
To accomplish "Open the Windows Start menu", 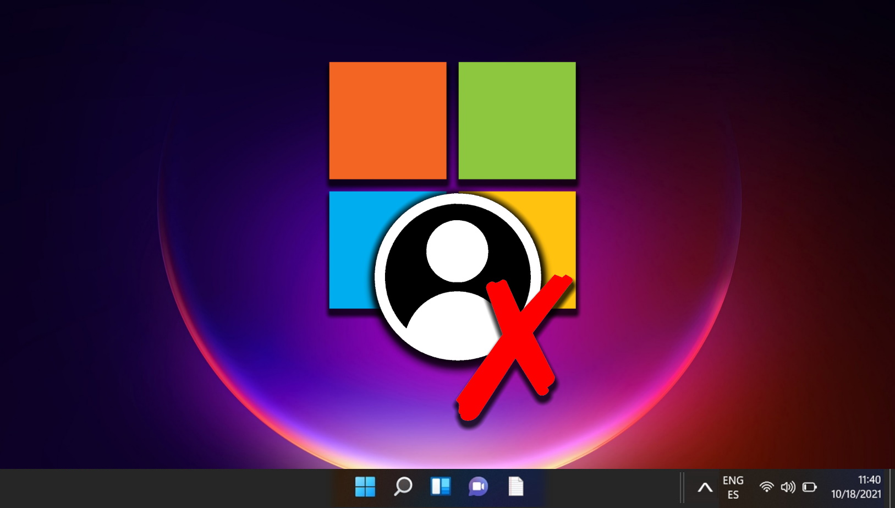I will (365, 487).
